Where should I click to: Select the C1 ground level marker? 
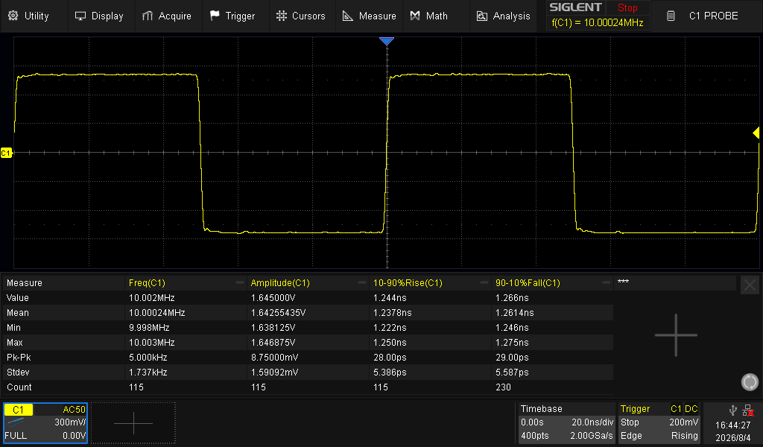click(x=6, y=153)
